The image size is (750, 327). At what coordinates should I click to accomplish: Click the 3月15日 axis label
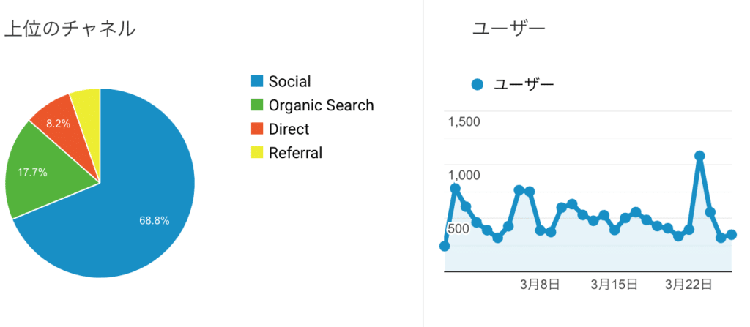click(615, 285)
